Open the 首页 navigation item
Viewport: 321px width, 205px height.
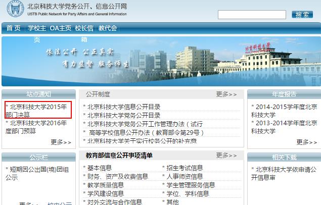coord(14,28)
